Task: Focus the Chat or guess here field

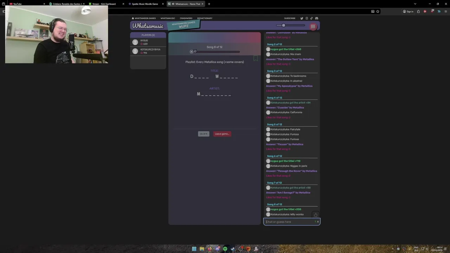Action: click(292, 222)
